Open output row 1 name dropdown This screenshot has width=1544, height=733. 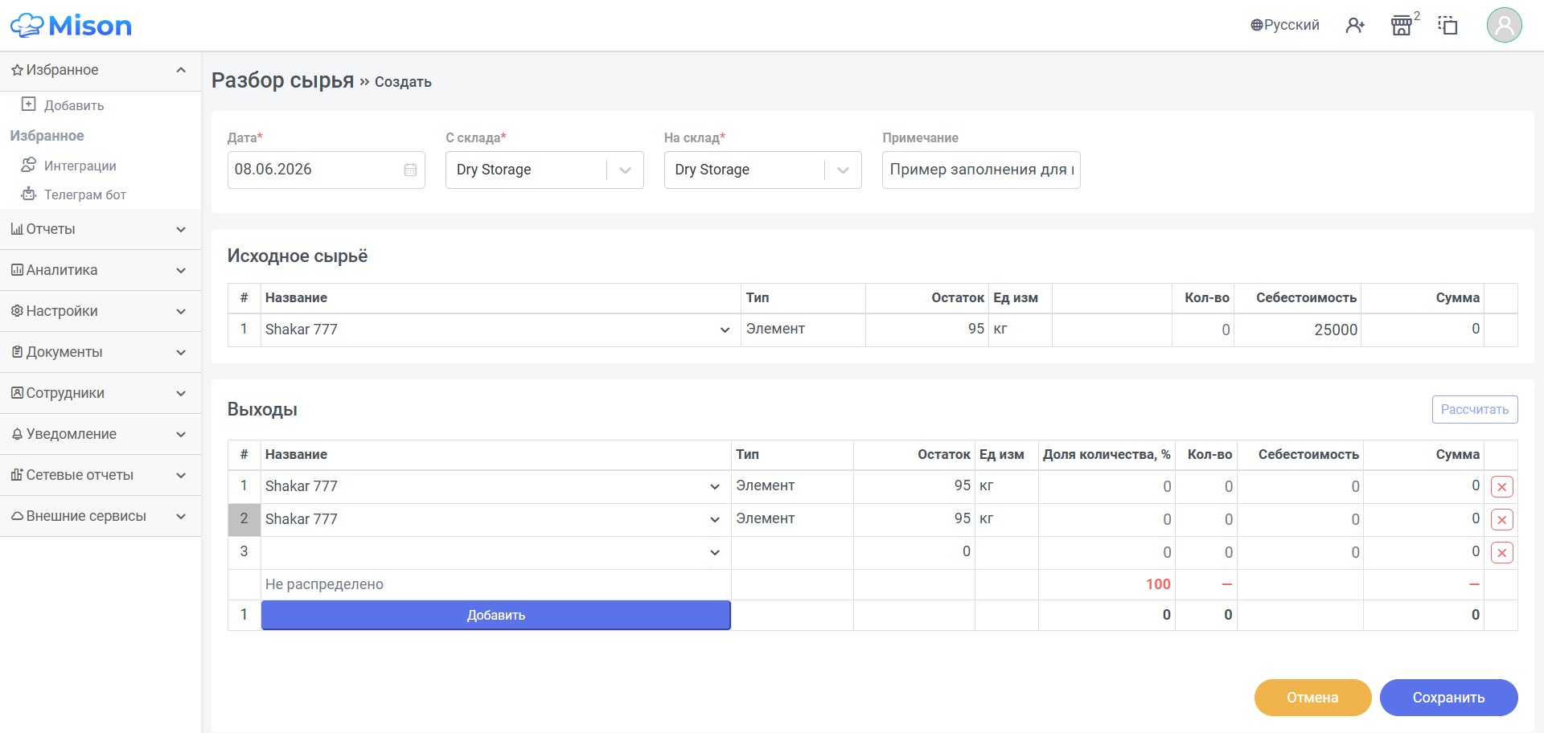[x=495, y=486]
